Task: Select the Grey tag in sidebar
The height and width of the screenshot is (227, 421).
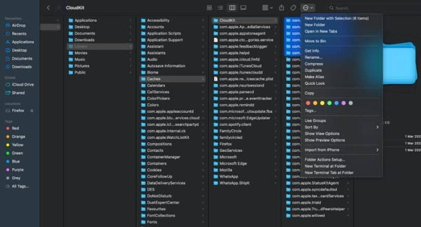Action: click(x=15, y=178)
